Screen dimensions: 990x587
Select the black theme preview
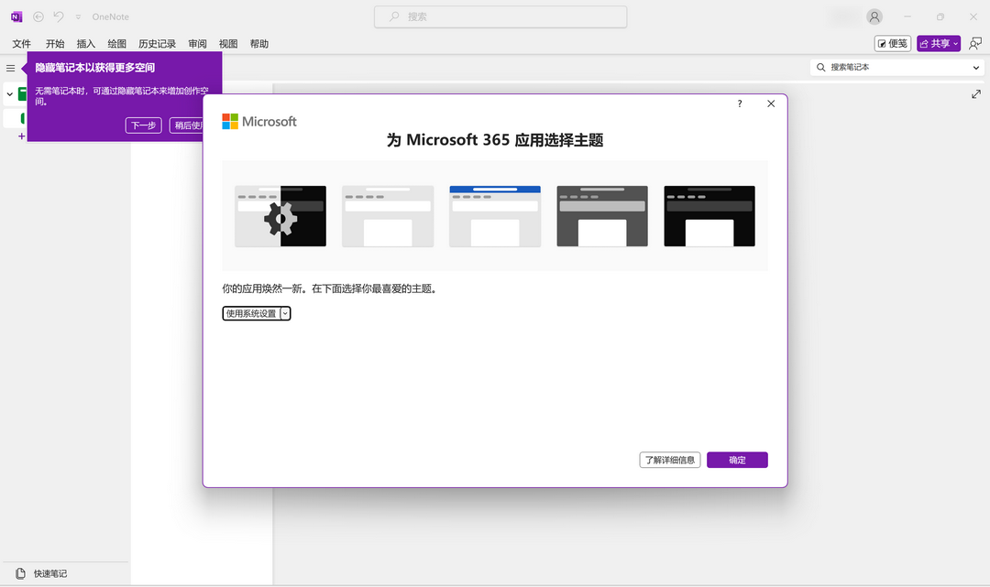[x=709, y=216]
